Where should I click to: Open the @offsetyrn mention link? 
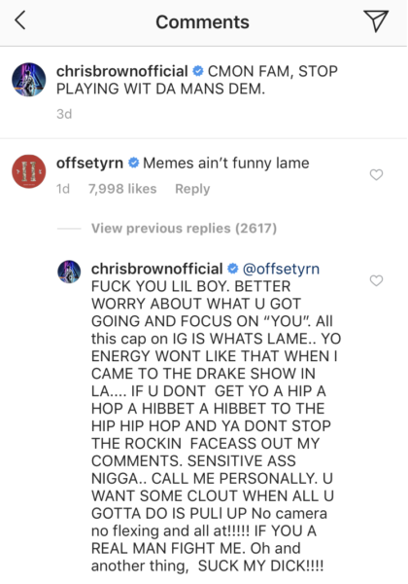pos(281,269)
